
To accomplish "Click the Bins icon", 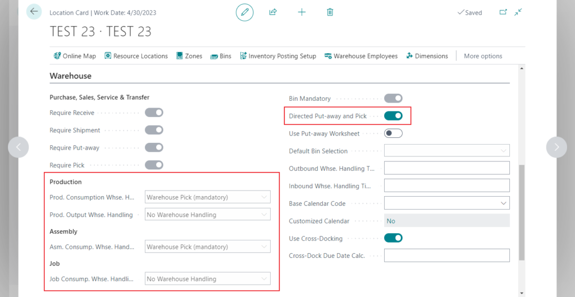I will [x=214, y=57].
